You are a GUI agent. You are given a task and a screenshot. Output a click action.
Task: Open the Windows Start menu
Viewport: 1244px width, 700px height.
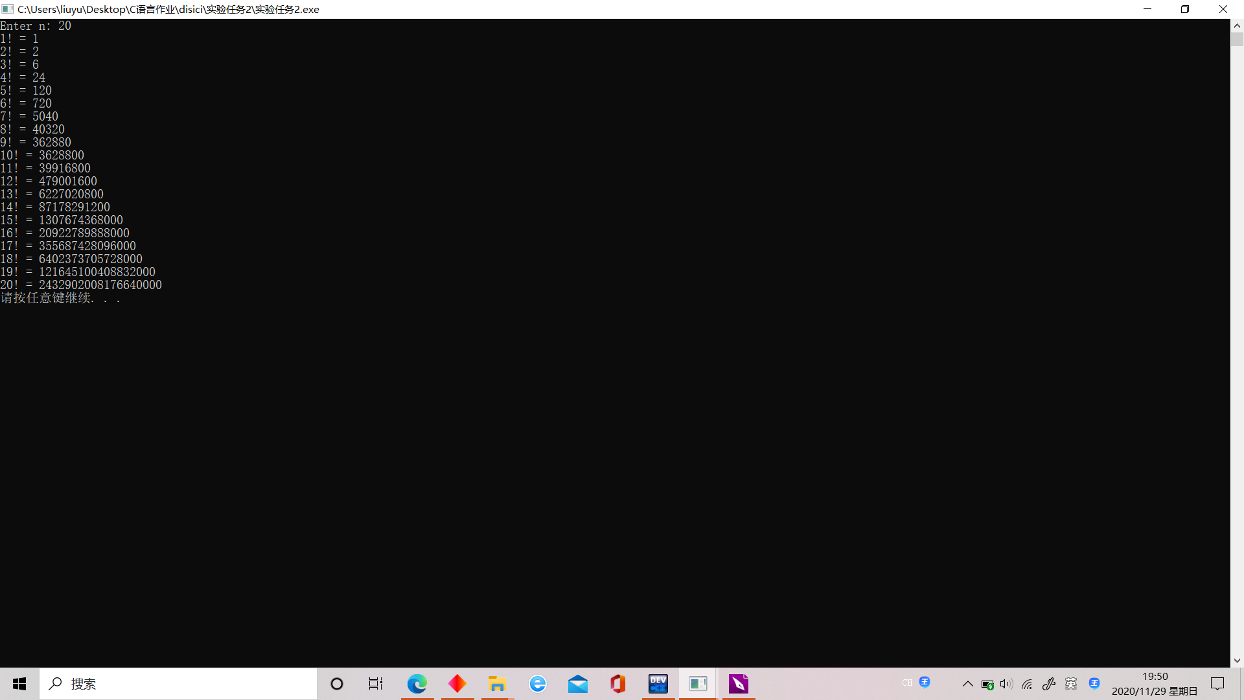point(19,684)
